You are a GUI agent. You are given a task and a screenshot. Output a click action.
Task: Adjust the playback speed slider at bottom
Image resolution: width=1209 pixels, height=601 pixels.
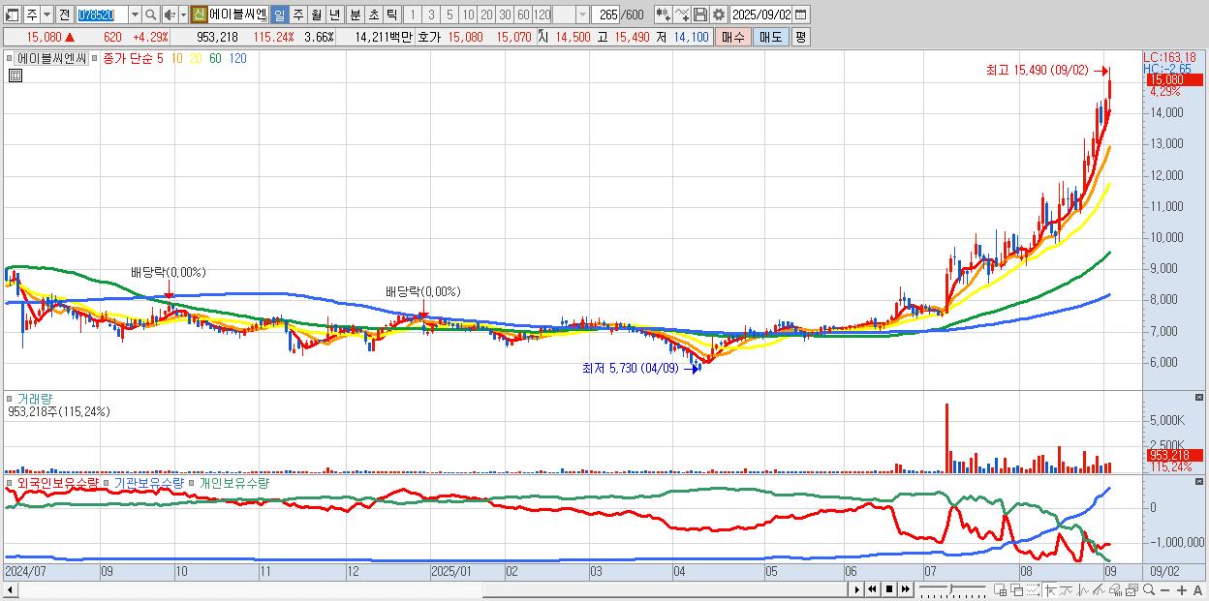950,587
